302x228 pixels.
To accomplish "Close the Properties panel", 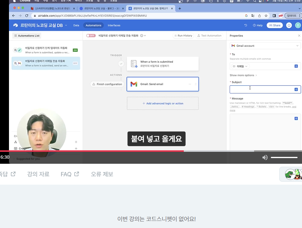I will click(299, 36).
